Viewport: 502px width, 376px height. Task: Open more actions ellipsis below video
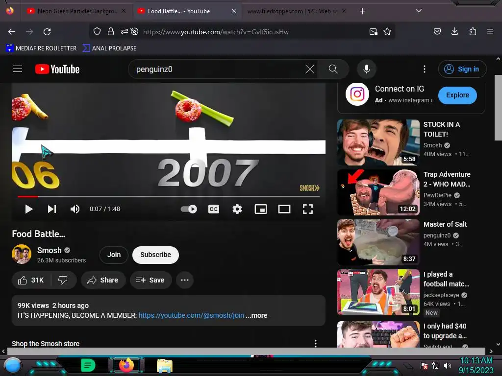[x=185, y=280]
